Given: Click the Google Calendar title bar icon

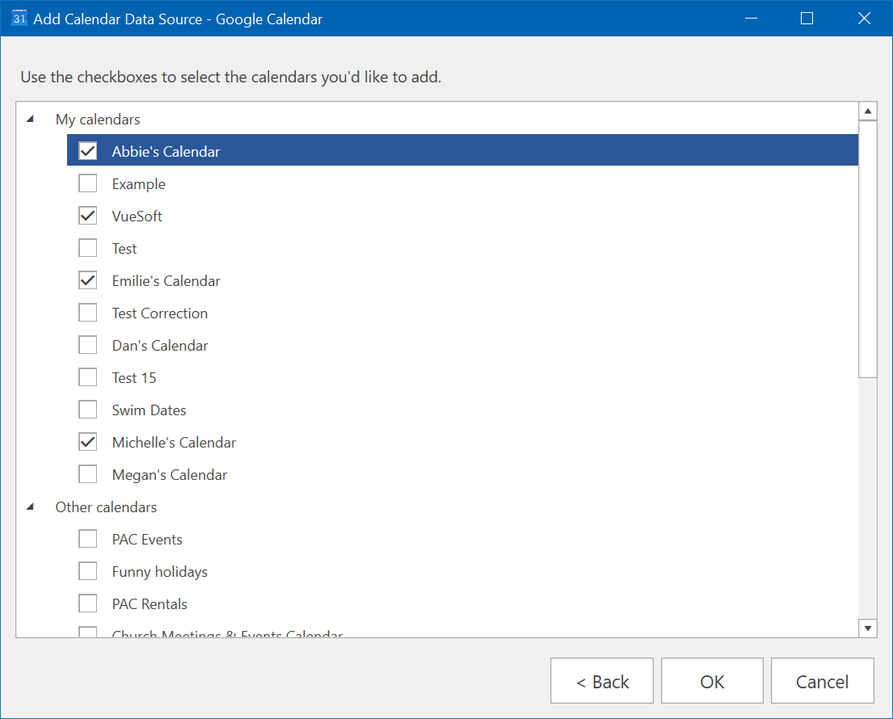Looking at the screenshot, I should [x=19, y=19].
